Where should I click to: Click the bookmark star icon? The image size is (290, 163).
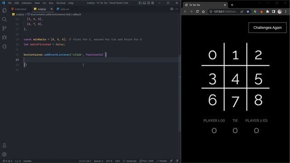(x=248, y=11)
